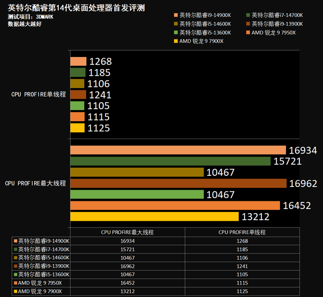Click the single-thread bar labeled 1268
The image size is (323, 297).
(x=78, y=61)
